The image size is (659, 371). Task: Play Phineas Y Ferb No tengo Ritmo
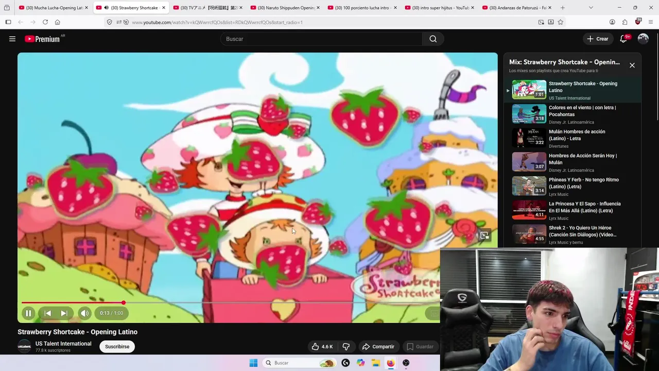pyautogui.click(x=573, y=187)
